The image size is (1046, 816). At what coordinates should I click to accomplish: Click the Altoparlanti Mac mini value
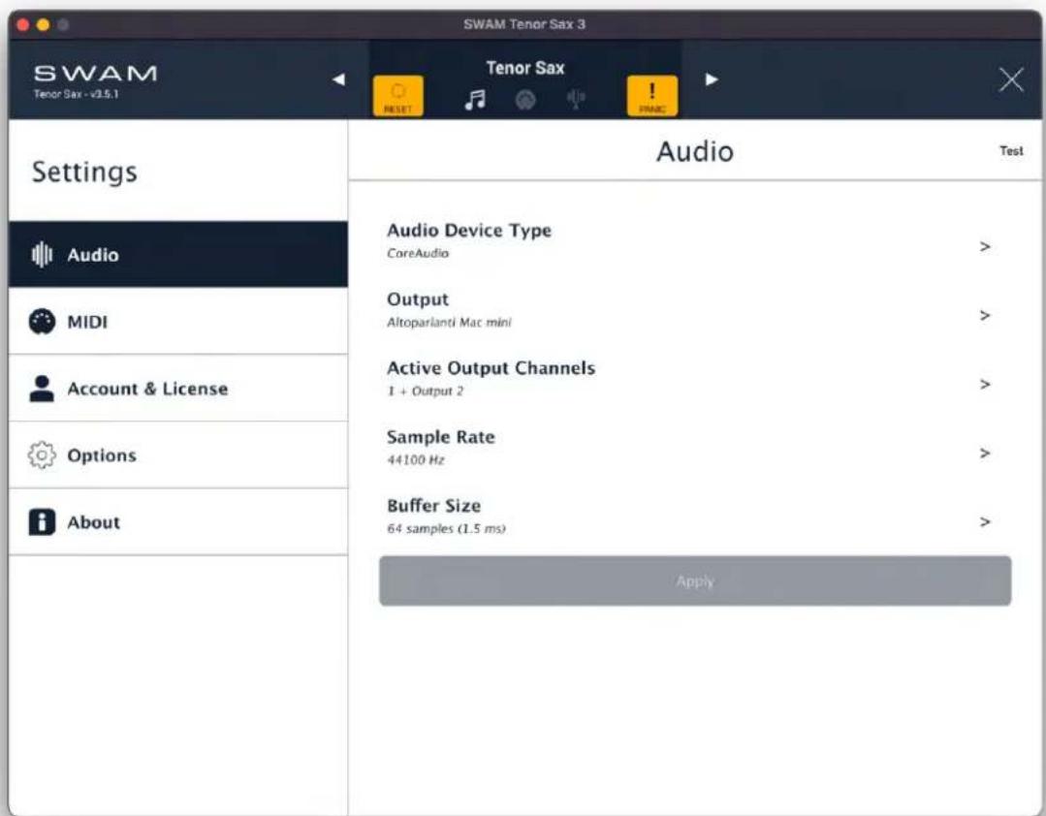[x=449, y=323]
